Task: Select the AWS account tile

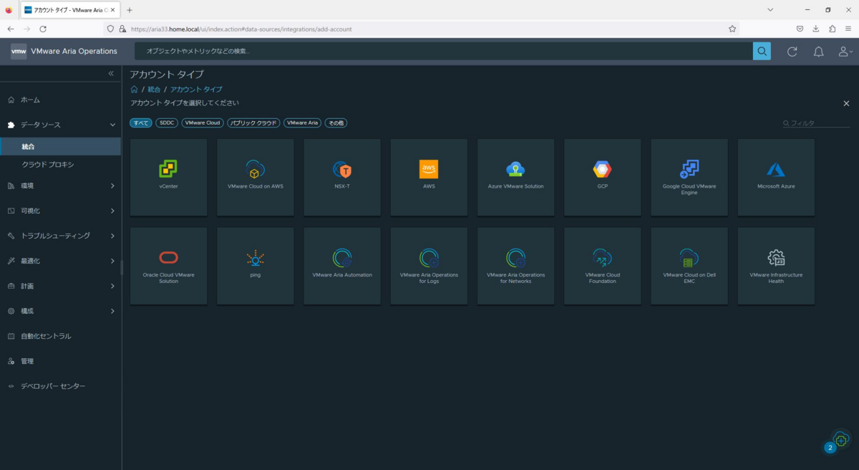Action: pyautogui.click(x=429, y=177)
